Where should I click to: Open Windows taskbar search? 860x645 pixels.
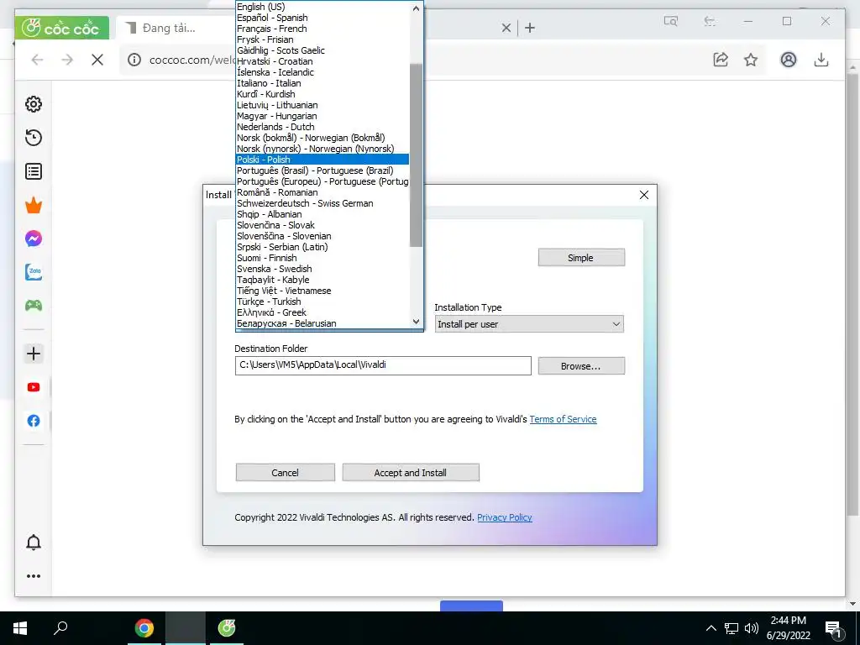[x=60, y=628]
